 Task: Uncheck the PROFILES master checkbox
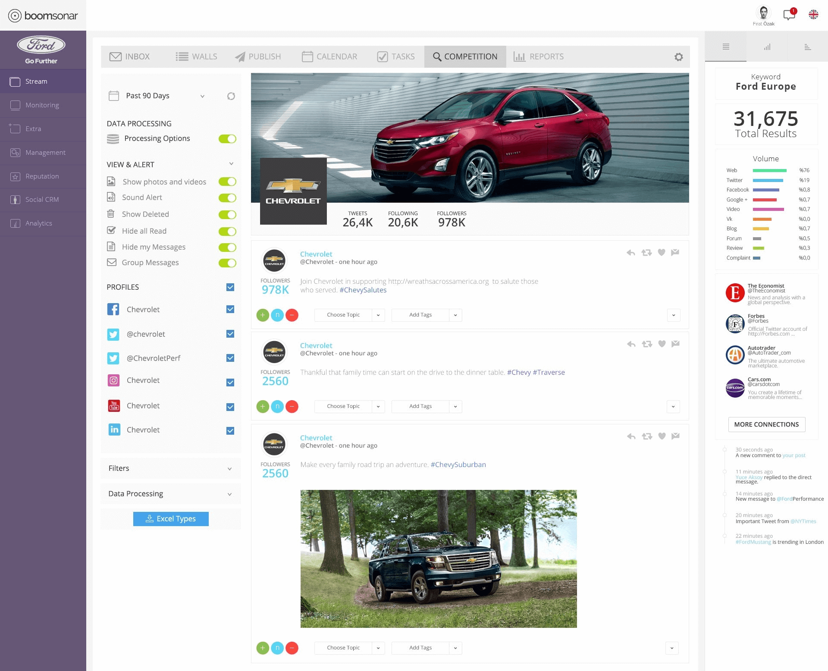click(230, 287)
